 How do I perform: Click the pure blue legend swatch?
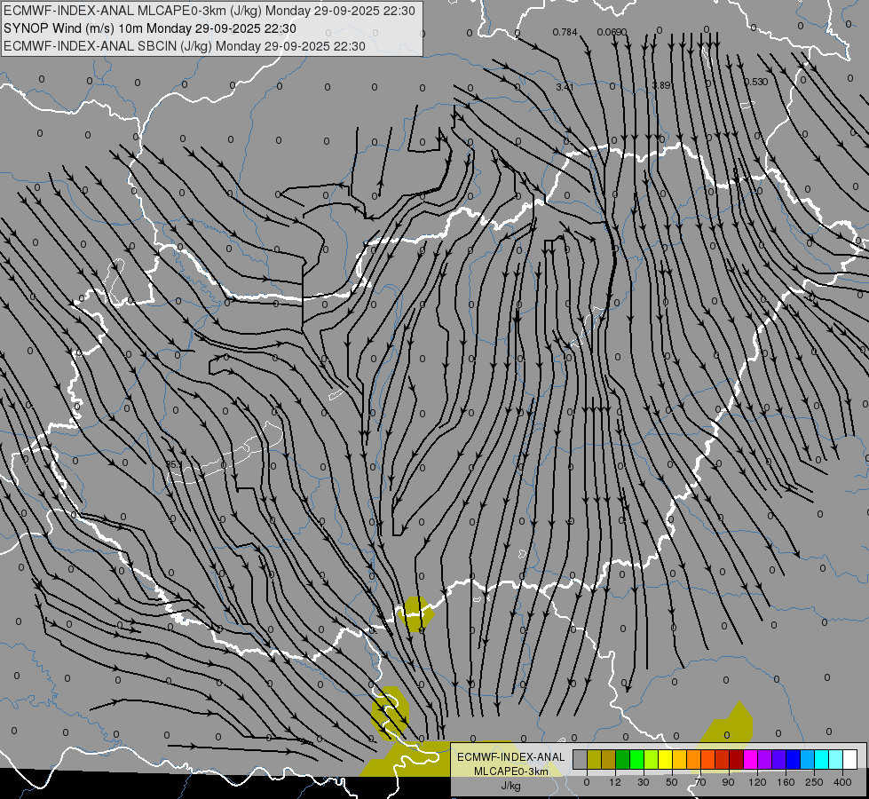(x=794, y=759)
